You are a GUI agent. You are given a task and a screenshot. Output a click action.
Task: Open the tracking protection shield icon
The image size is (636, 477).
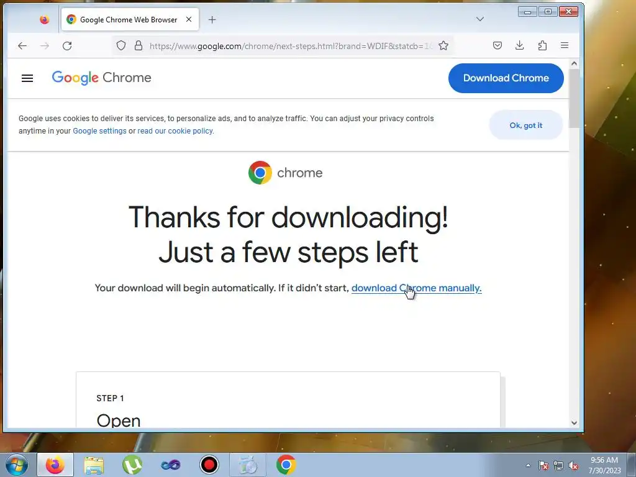click(121, 45)
